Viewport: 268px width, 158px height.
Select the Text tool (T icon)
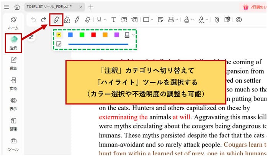[113, 20]
